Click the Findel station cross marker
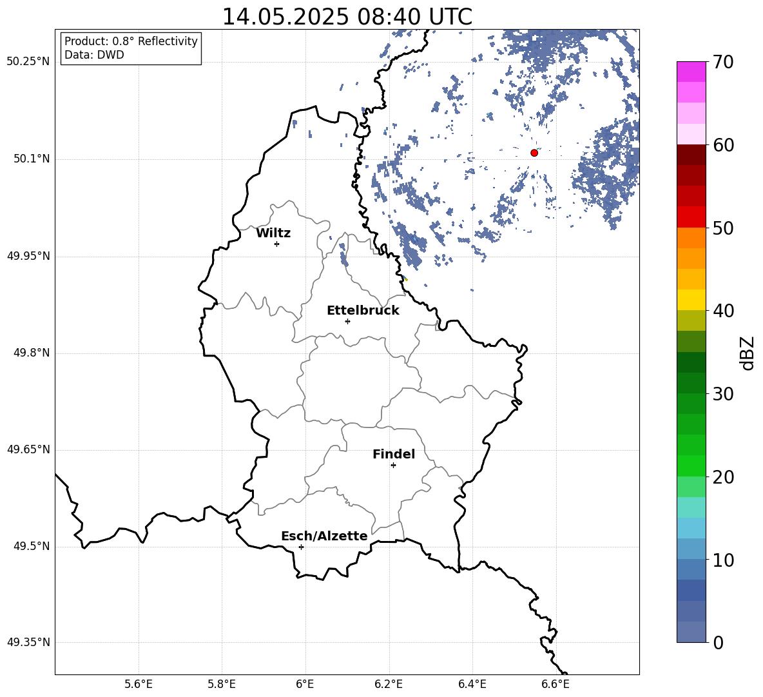The width and height of the screenshot is (763, 697). click(393, 466)
